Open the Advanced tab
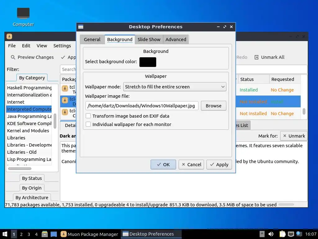This screenshot has height=239, width=318. point(176,40)
